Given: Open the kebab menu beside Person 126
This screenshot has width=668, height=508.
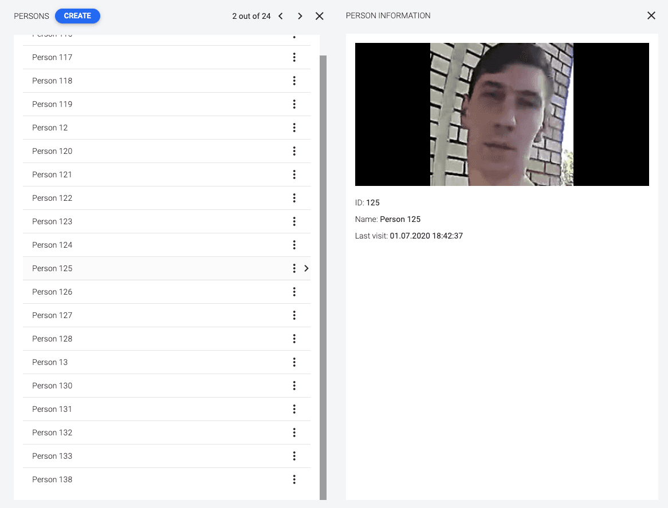Looking at the screenshot, I should coord(294,291).
